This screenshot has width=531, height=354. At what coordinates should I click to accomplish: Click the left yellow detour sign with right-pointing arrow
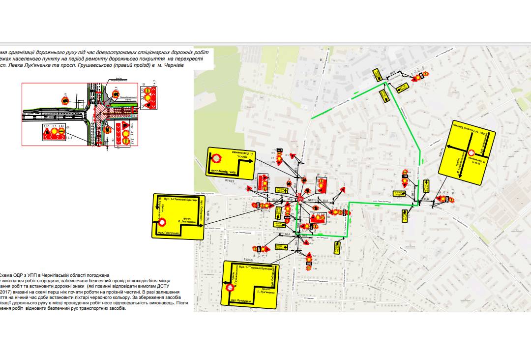point(178,216)
